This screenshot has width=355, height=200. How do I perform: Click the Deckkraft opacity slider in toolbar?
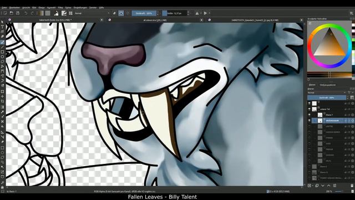[144, 13]
